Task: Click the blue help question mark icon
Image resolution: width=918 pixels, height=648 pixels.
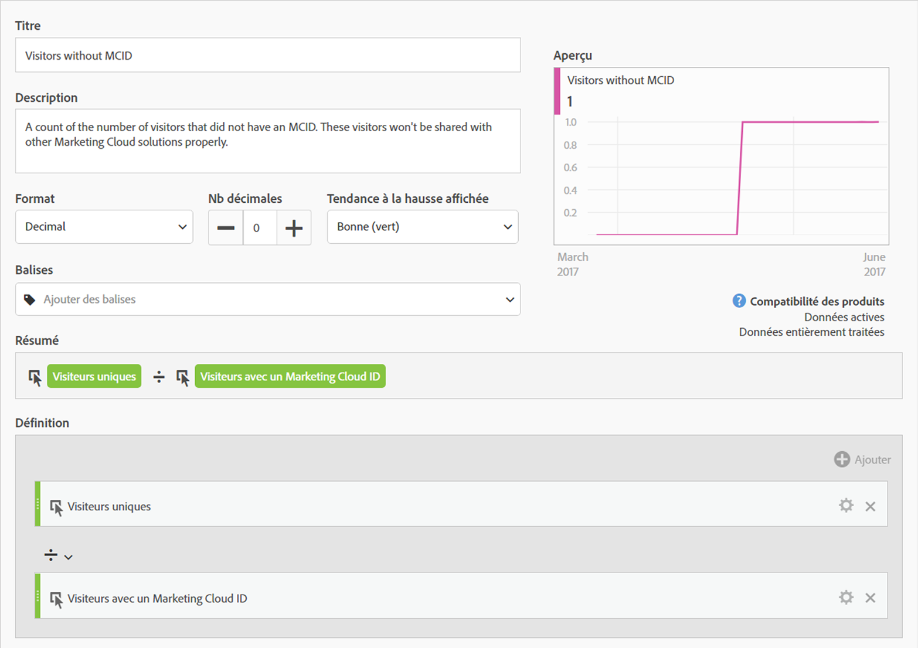Action: click(739, 301)
